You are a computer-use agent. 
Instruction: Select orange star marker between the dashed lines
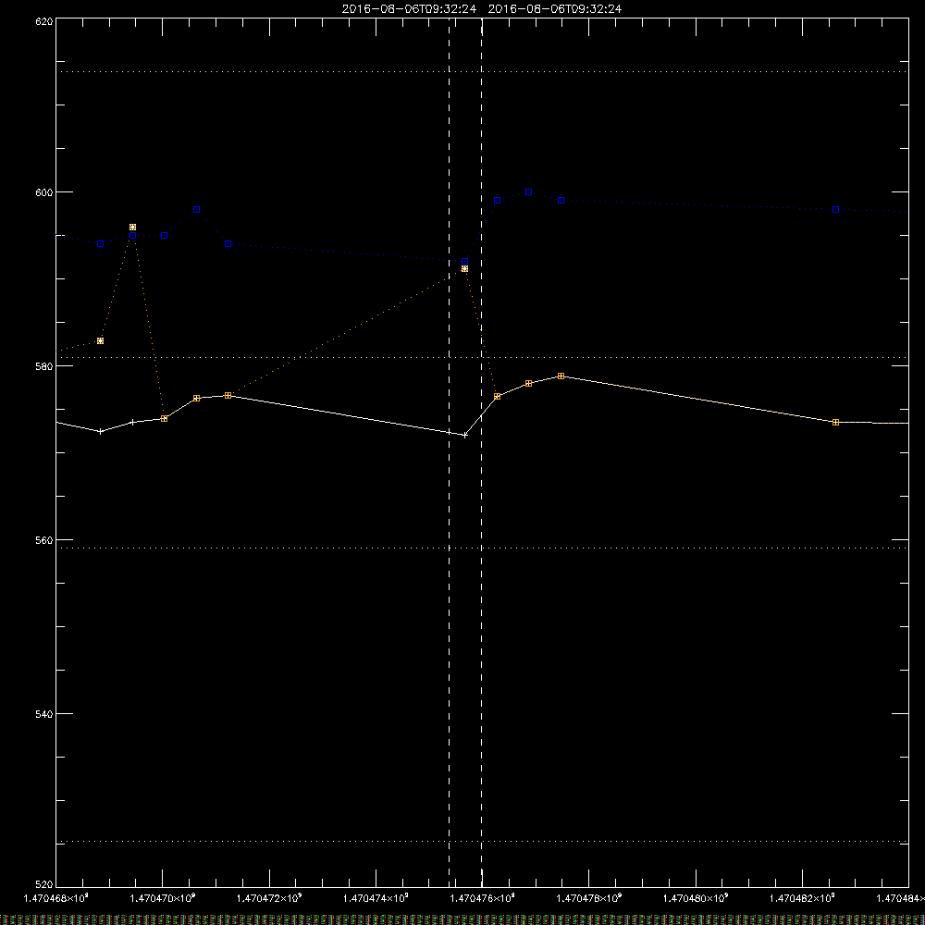click(x=465, y=269)
